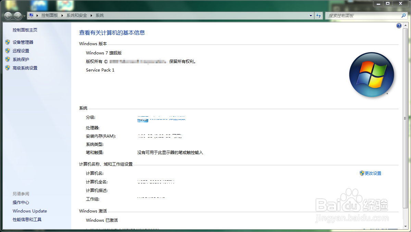Image resolution: width=411 pixels, height=232 pixels.
Task: Close the System window
Action: pyautogui.click(x=400, y=3)
